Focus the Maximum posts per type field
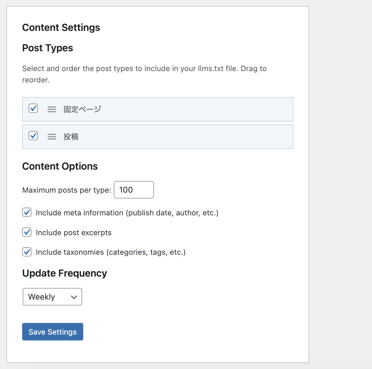The image size is (372, 369). [134, 190]
